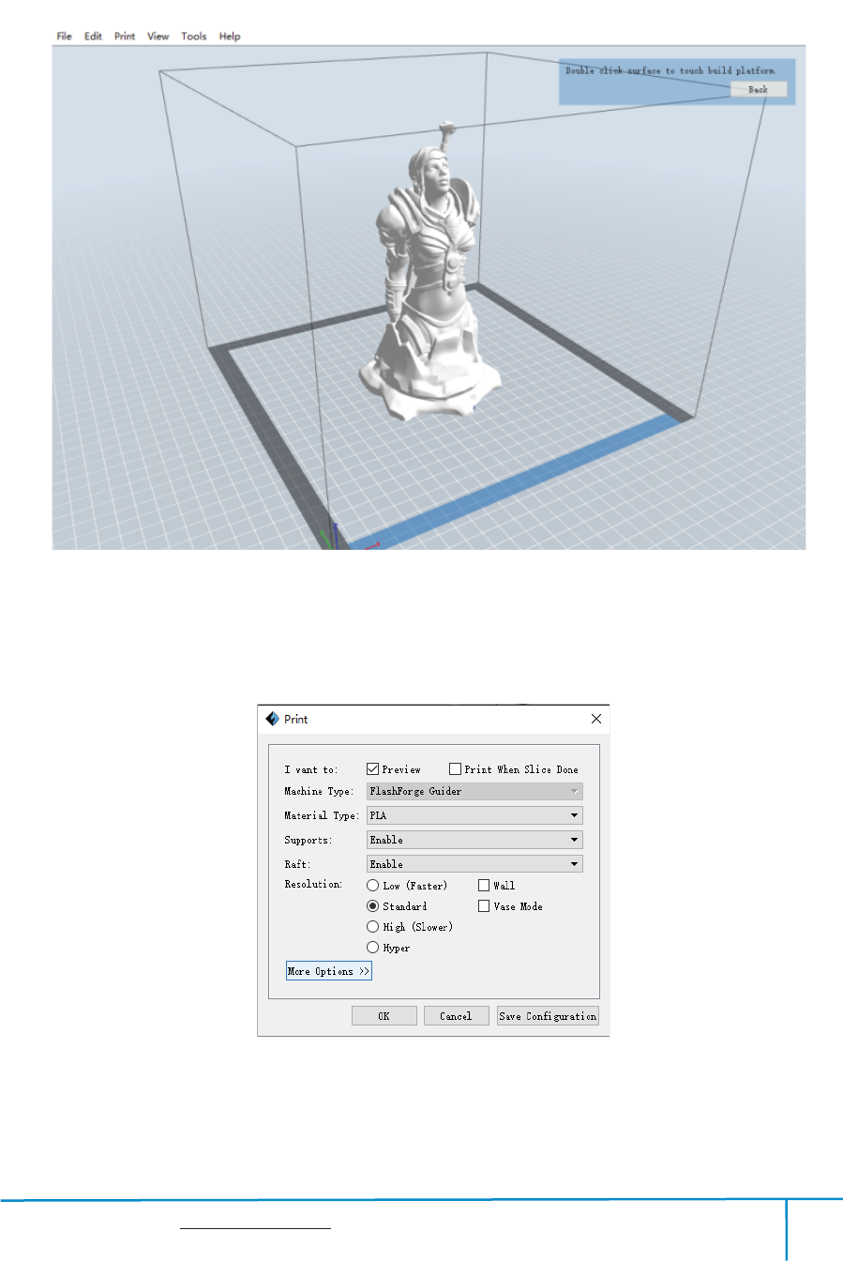Click Cancel in the Print dialog
Viewport: 843px width, 1261px height.
tap(457, 1016)
